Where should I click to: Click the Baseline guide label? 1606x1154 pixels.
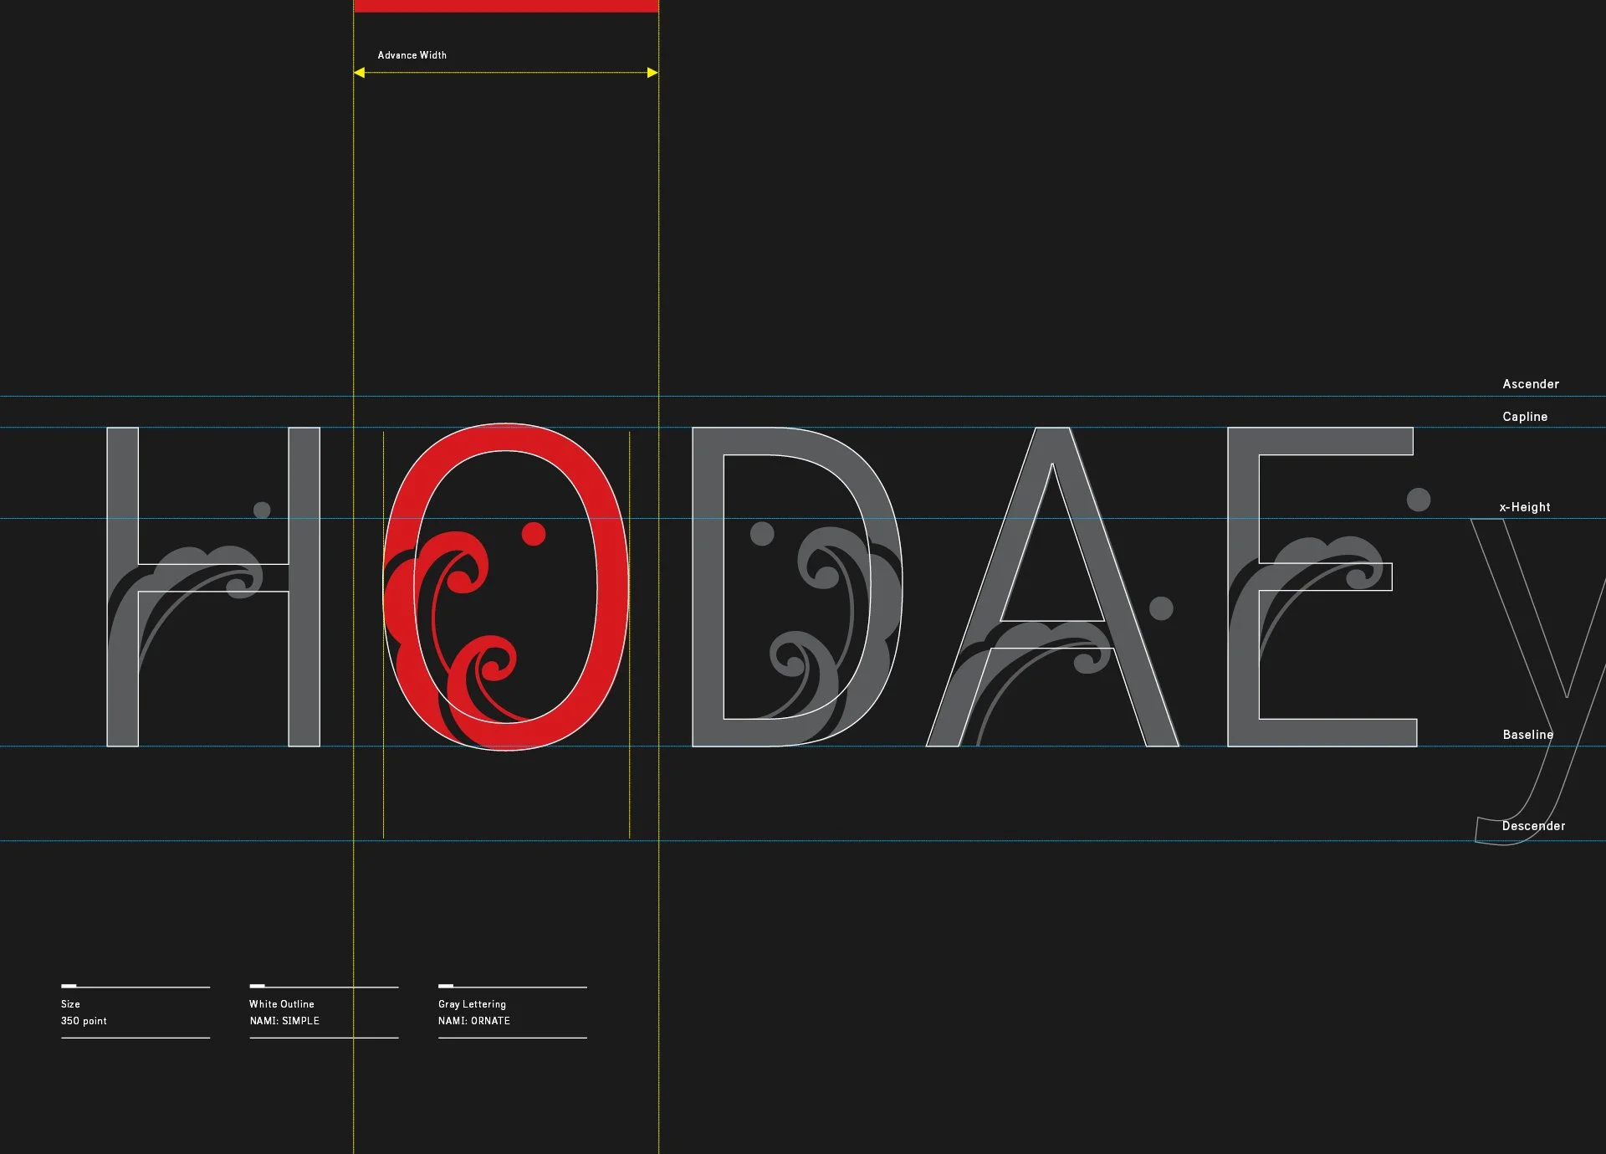pos(1527,735)
